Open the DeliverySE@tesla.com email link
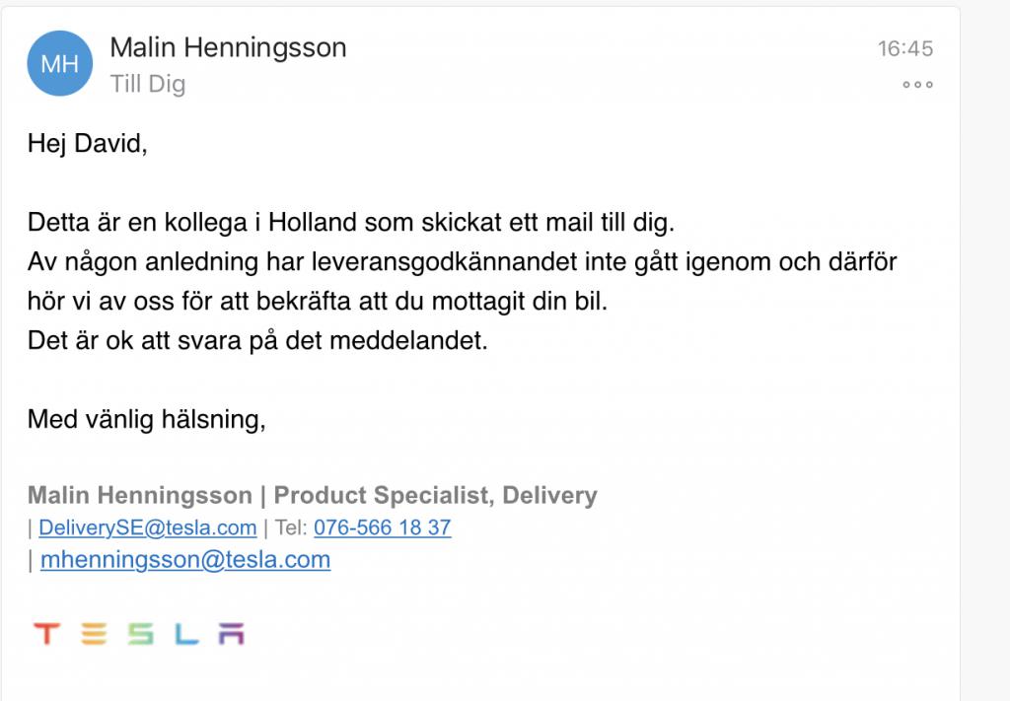The image size is (1010, 701). coord(148,527)
